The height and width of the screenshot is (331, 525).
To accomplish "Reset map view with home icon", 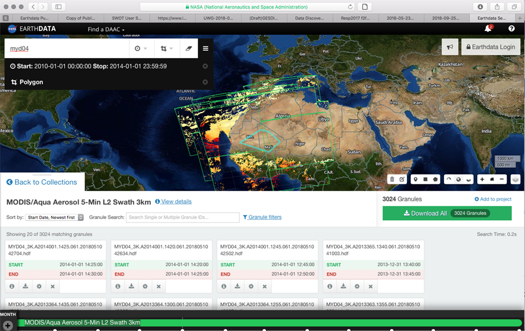I will coord(492,179).
